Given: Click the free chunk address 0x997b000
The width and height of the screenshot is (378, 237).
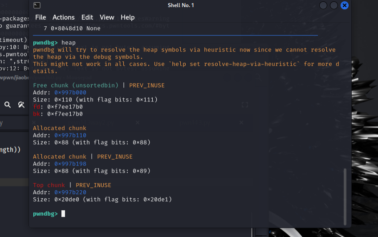Looking at the screenshot, I should [70, 92].
